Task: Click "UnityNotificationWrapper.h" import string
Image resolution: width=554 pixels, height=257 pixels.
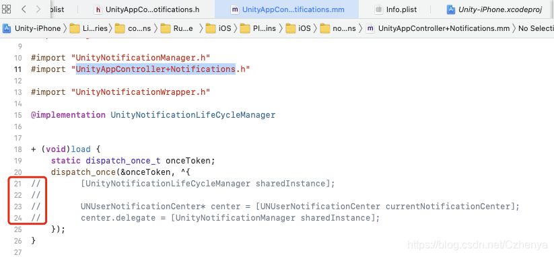Action: point(141,91)
